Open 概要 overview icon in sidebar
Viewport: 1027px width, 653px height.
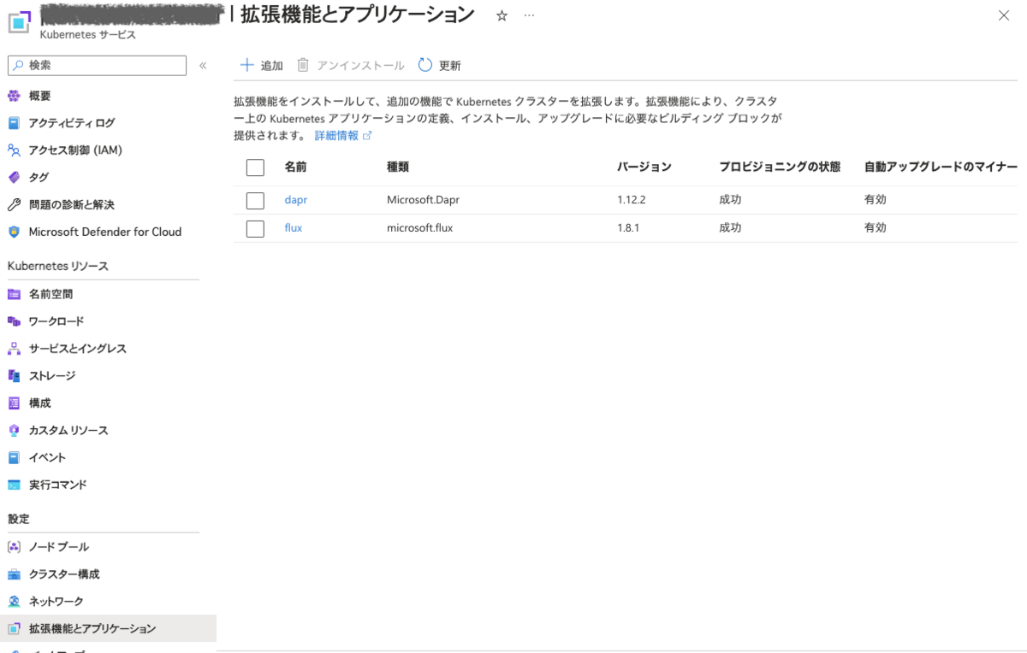14,96
